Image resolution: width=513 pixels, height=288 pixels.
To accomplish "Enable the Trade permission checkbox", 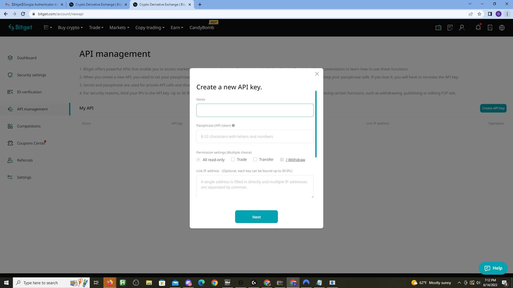I will click(x=233, y=159).
